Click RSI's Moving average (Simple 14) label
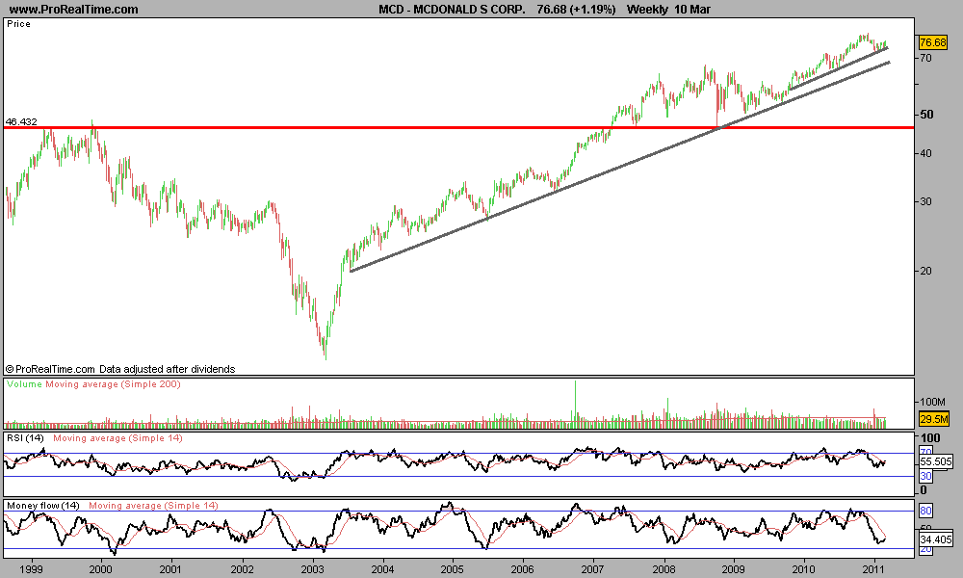This screenshot has height=578, width=963. (117, 438)
